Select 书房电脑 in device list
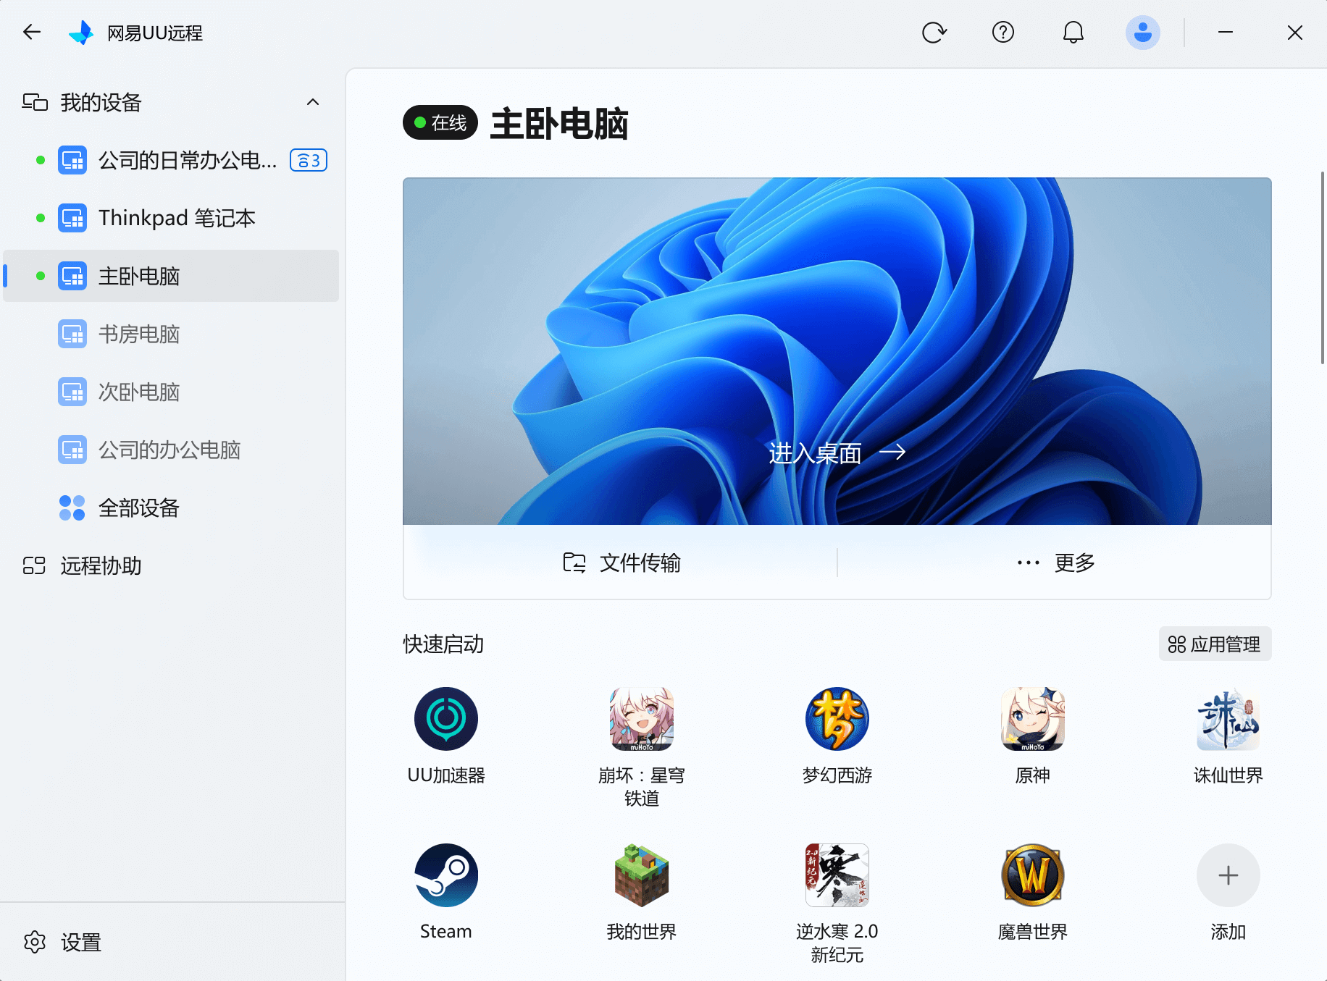Image resolution: width=1327 pixels, height=981 pixels. click(138, 334)
